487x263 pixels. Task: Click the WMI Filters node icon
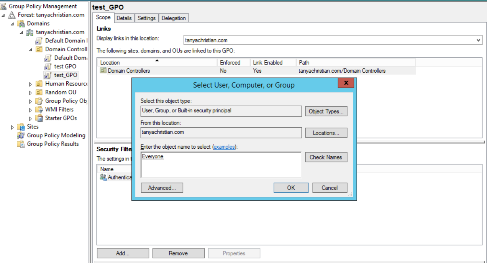pos(40,109)
